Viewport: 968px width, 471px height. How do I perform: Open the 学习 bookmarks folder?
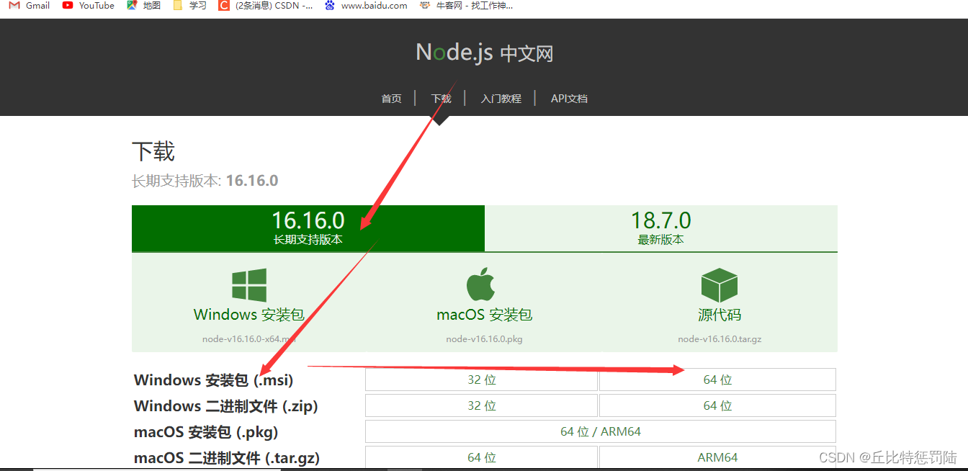point(189,6)
